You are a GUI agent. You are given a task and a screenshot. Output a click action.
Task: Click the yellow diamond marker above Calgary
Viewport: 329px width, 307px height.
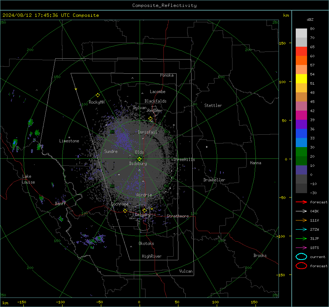pyautogui.click(x=144, y=210)
